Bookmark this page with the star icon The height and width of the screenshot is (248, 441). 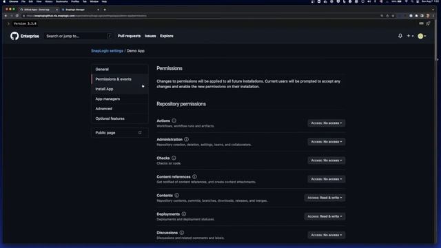(x=393, y=16)
